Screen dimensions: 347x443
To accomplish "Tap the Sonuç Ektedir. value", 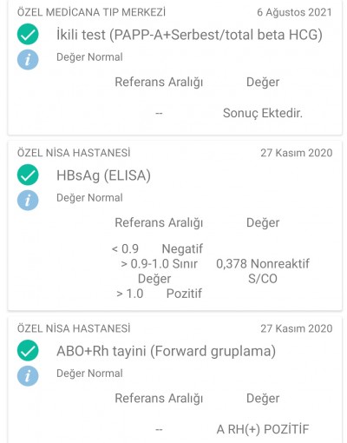I will 263,113.
